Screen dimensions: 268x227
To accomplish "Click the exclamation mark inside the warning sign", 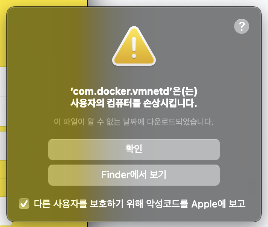I will click(134, 48).
